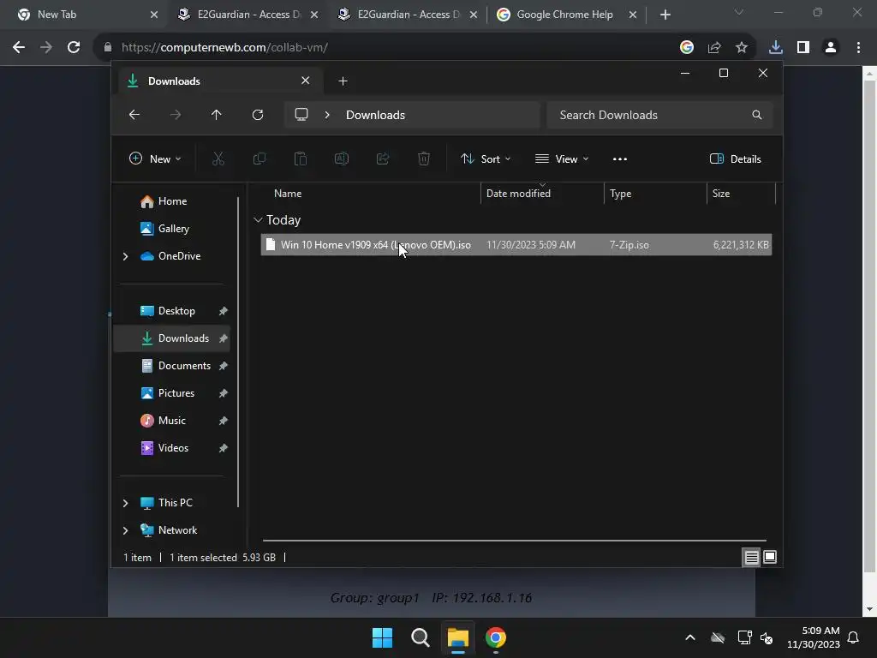877x658 pixels.
Task: Go up one folder level
Action: [217, 115]
